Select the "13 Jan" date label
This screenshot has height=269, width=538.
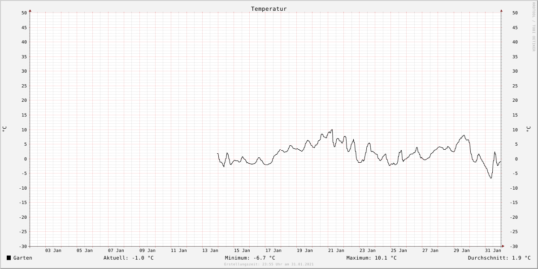pos(210,251)
